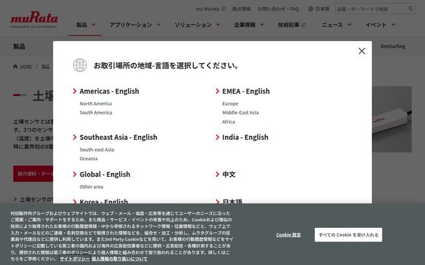Click red arrow beside Global - English

click(x=74, y=174)
